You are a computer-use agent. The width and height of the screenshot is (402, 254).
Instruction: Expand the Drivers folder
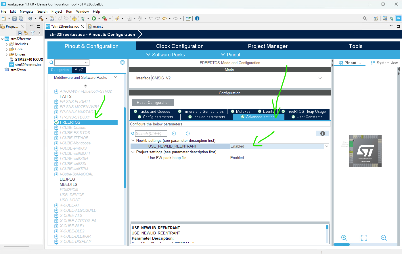(7, 55)
